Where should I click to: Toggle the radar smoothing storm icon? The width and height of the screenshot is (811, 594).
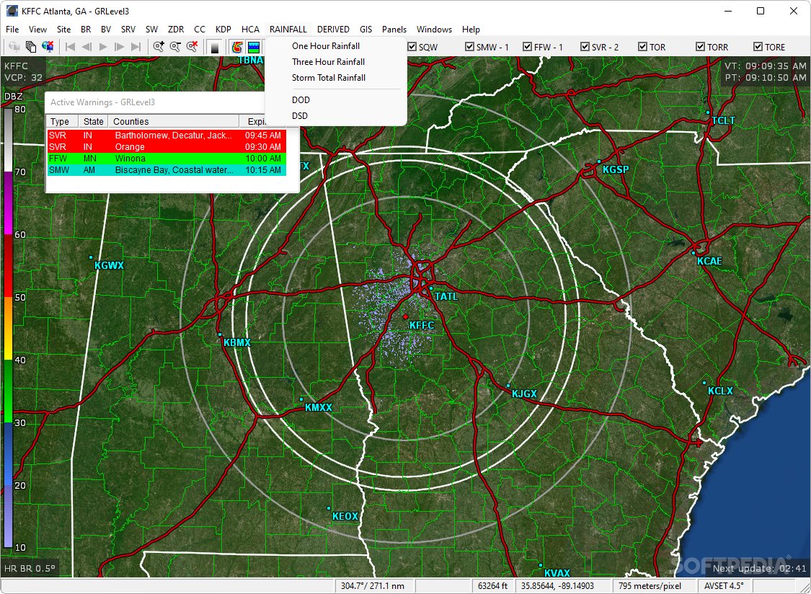click(x=237, y=47)
